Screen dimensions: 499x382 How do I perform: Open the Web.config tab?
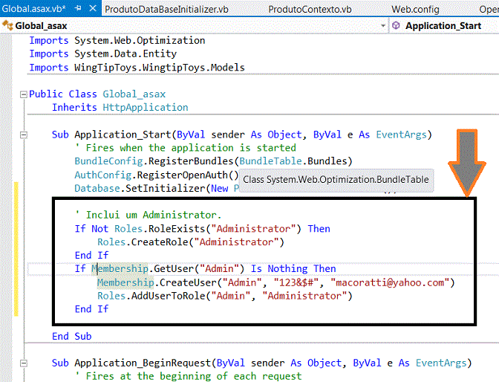(x=415, y=9)
